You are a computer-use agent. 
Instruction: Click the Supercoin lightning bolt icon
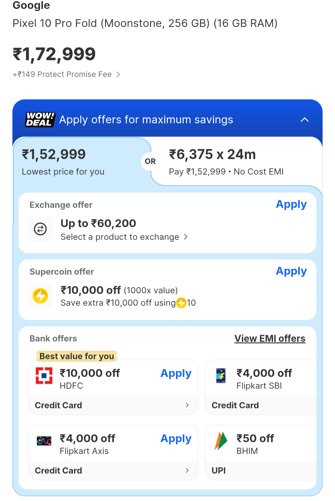coord(40,296)
